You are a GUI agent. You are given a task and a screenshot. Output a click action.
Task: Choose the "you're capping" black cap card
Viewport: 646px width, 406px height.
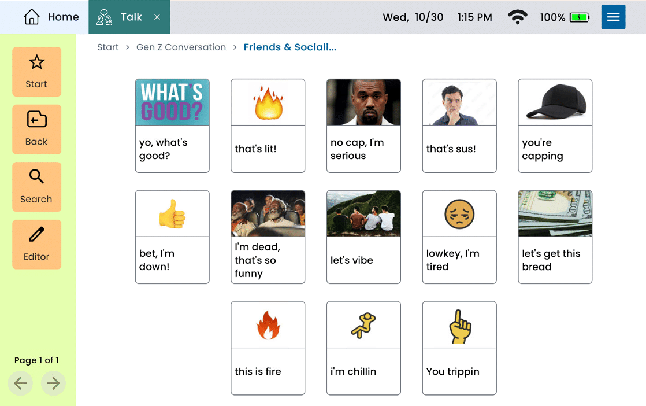[x=555, y=126]
